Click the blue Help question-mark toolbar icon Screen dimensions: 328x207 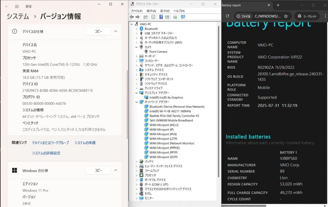pyautogui.click(x=161, y=17)
